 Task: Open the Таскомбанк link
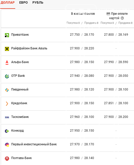(20, 117)
